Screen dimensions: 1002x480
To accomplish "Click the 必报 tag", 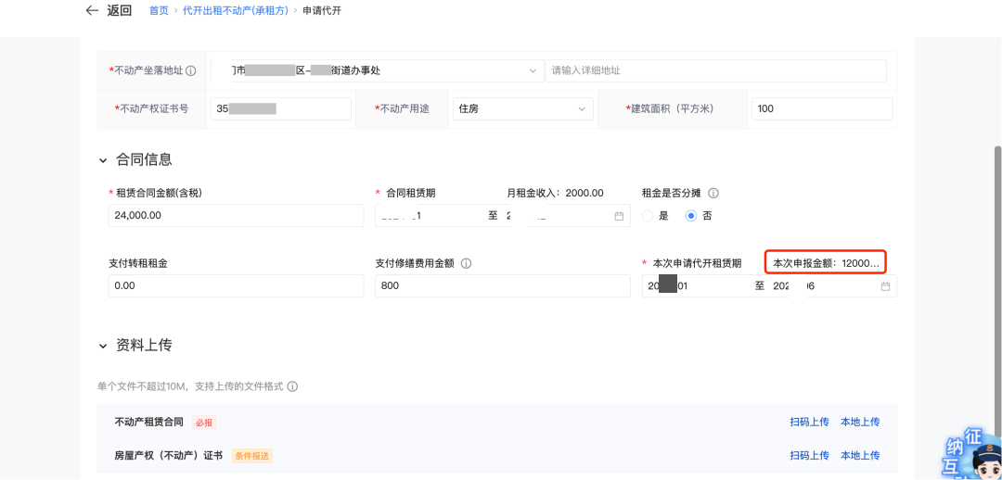I will pos(205,422).
